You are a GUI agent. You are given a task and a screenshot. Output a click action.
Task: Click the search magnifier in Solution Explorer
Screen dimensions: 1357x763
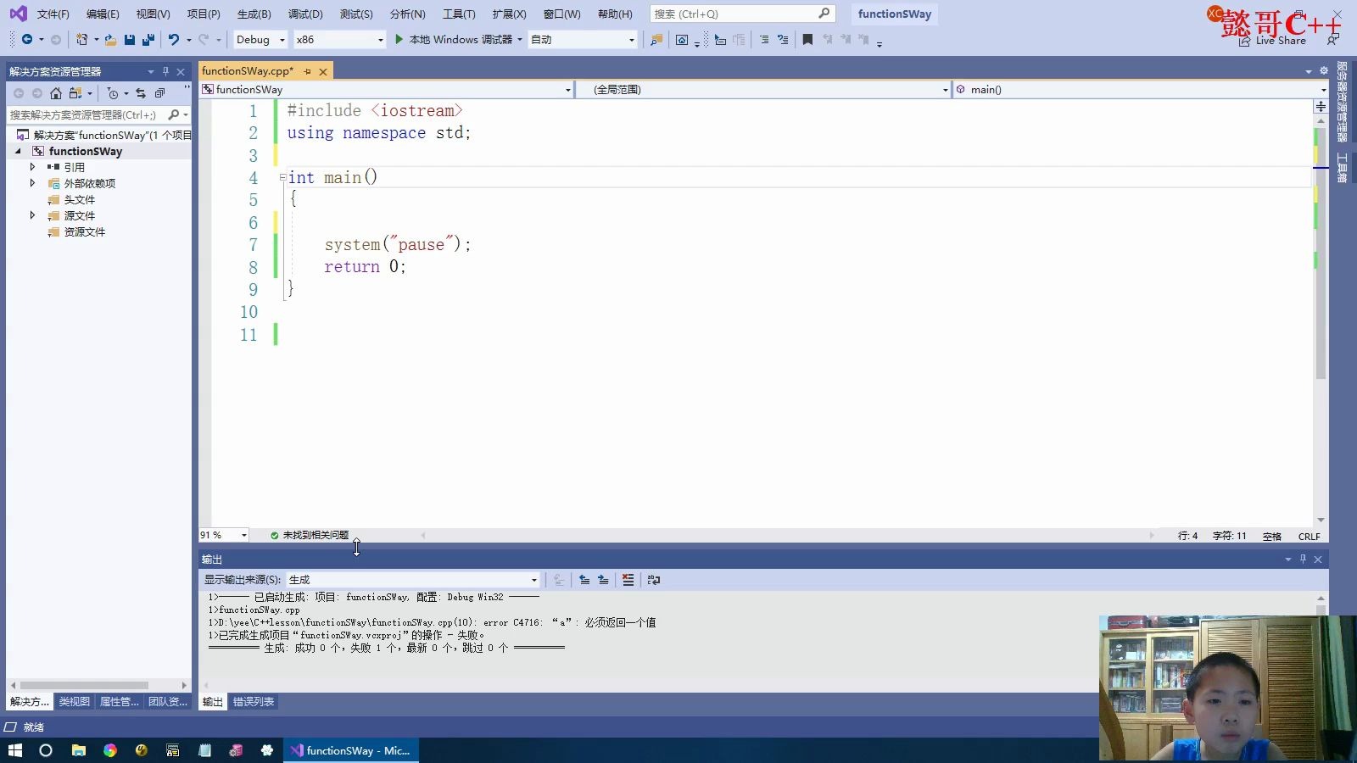(x=174, y=114)
